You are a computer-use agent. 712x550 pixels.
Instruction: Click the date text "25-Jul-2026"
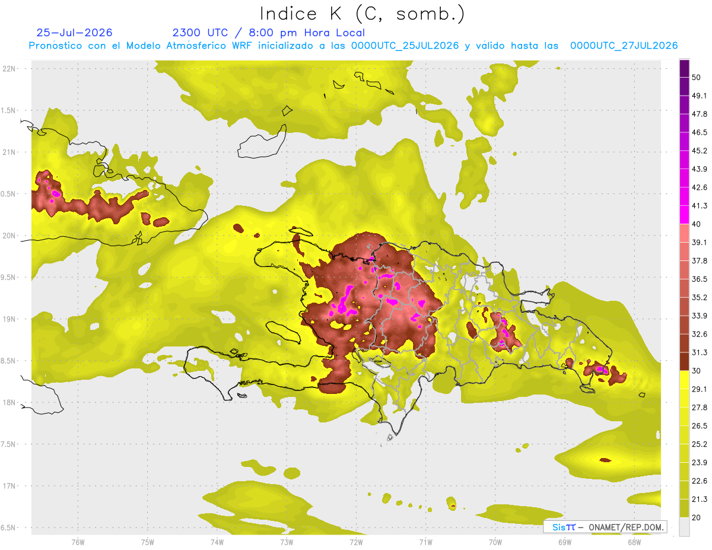(74, 33)
